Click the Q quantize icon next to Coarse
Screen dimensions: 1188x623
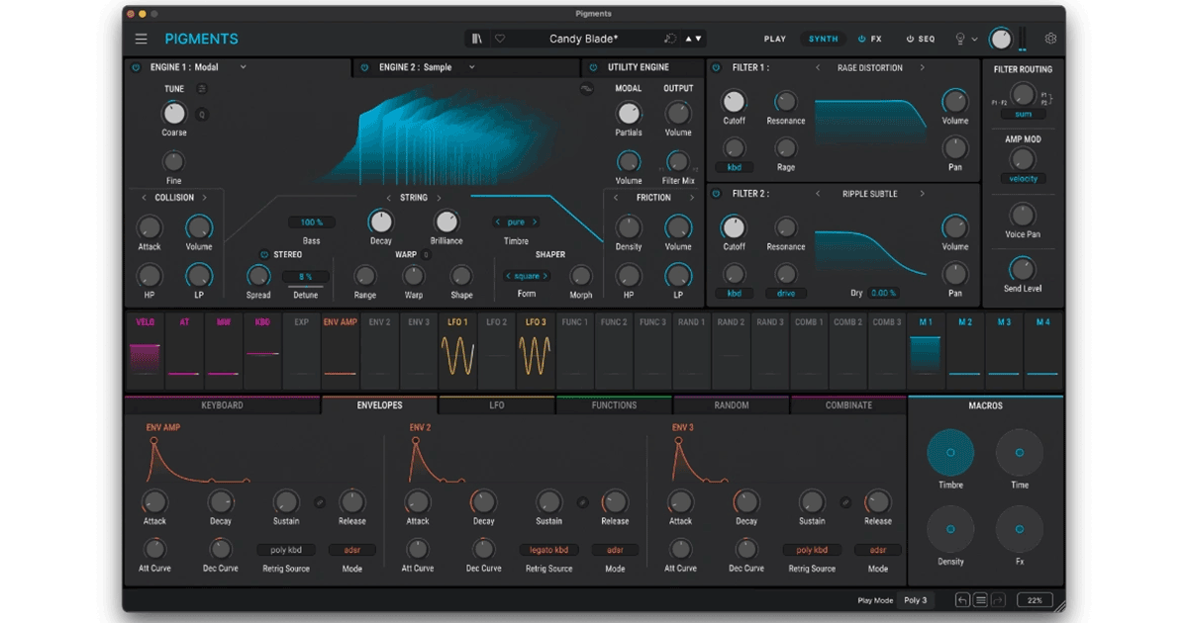coord(202,115)
